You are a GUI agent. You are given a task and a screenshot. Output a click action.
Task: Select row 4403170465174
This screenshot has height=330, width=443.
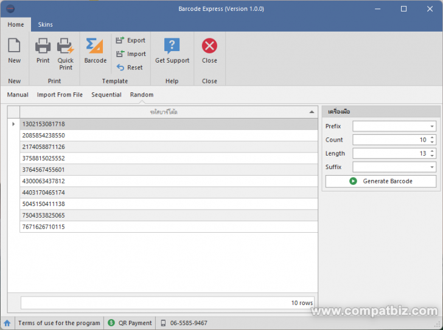[x=169, y=193]
